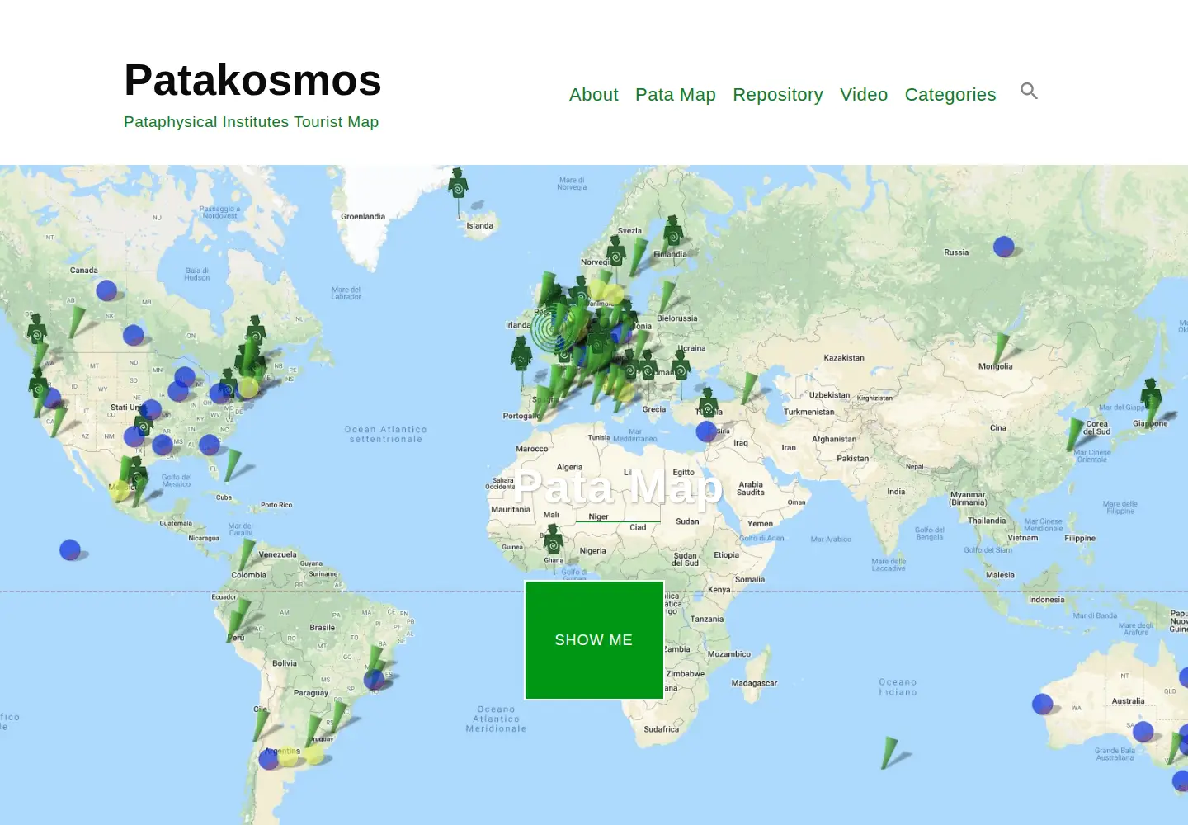Image resolution: width=1188 pixels, height=825 pixels.
Task: Click the Madagascar map label
Action: tap(754, 683)
